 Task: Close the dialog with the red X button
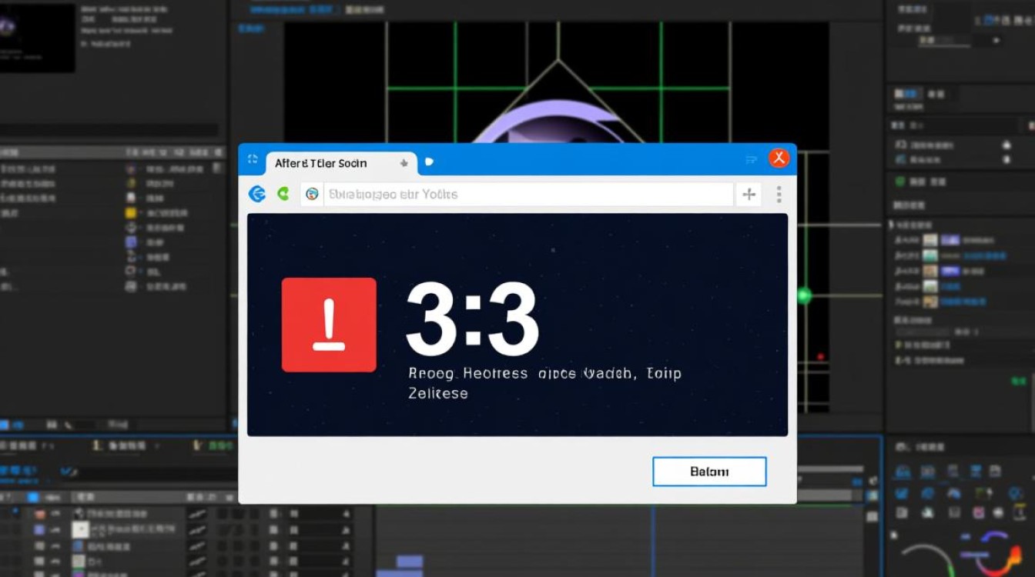[x=779, y=158]
